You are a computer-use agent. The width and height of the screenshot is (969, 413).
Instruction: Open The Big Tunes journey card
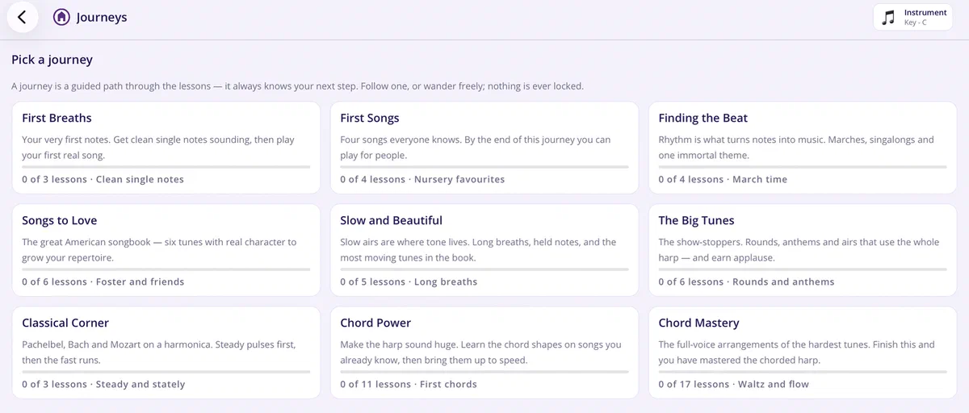click(803, 250)
